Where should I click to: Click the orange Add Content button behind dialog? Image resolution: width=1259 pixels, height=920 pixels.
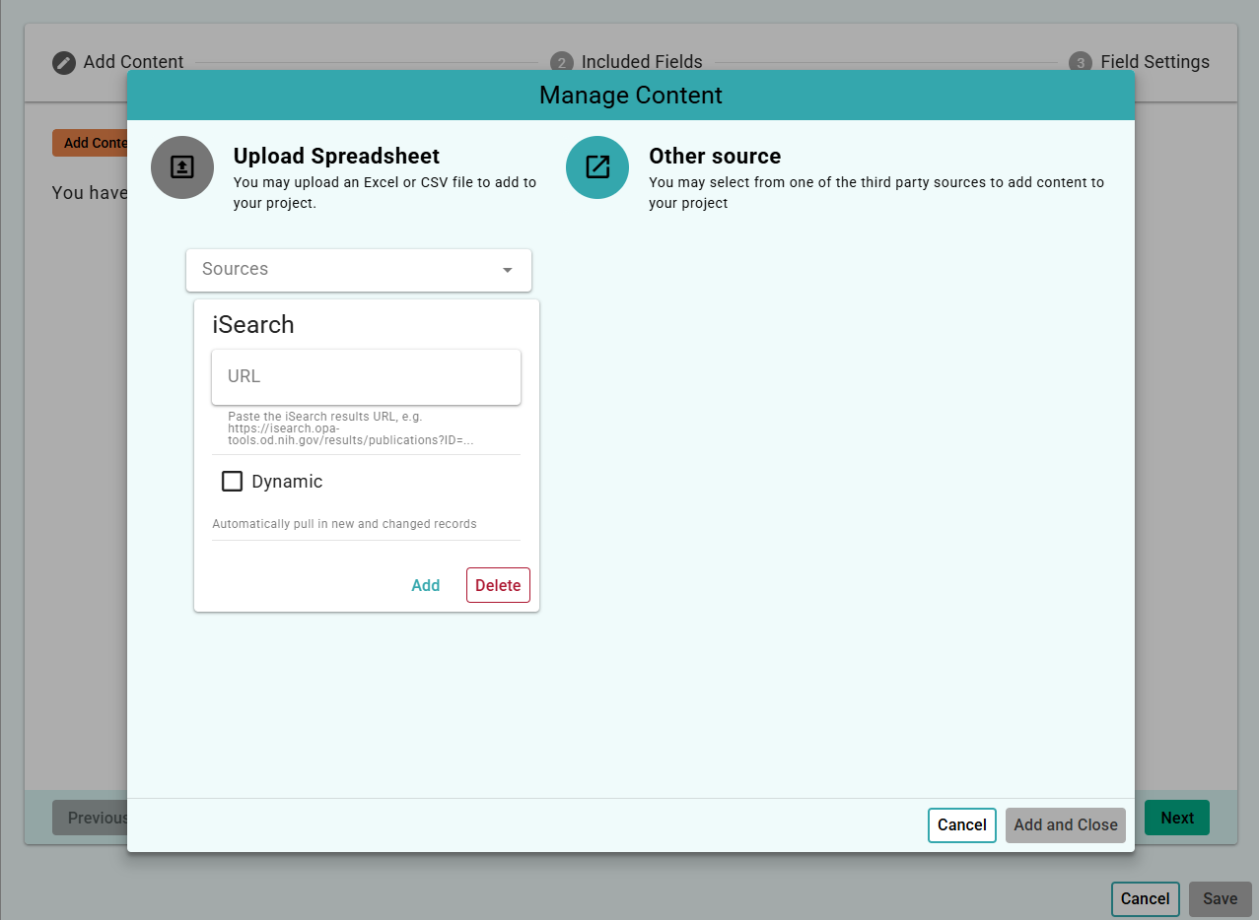coord(91,143)
